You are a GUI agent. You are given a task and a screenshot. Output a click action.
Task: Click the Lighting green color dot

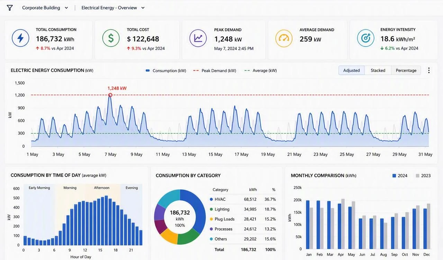pyautogui.click(x=211, y=209)
